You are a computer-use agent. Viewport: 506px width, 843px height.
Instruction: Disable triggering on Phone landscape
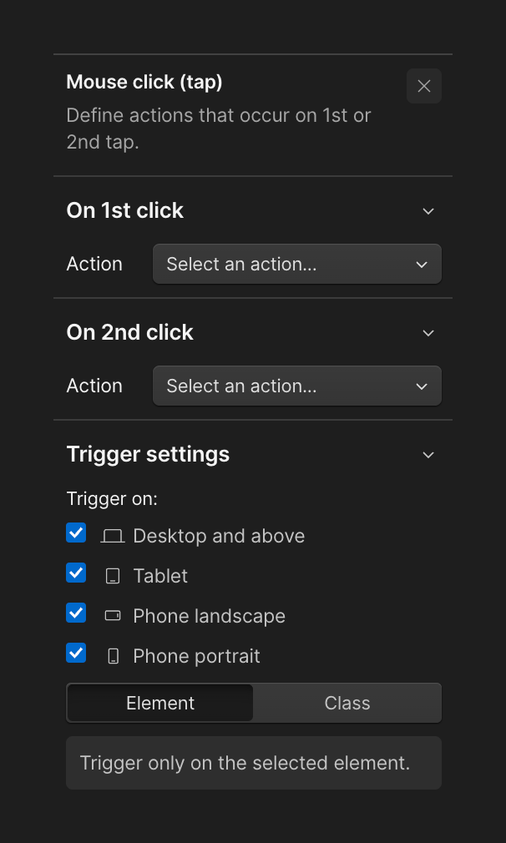(76, 613)
